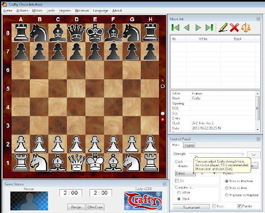
Task: Select the white knight on B1
Action: 39,163
